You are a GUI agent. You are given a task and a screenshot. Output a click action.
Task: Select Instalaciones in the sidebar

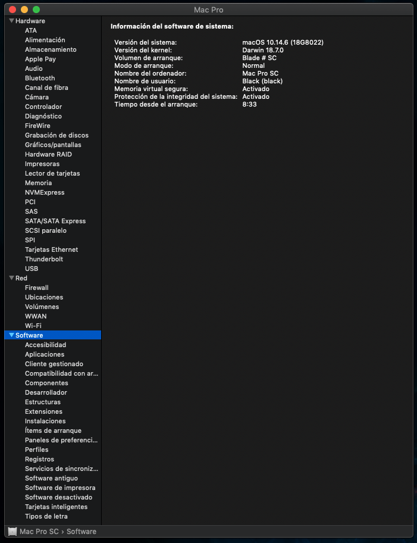(45, 421)
